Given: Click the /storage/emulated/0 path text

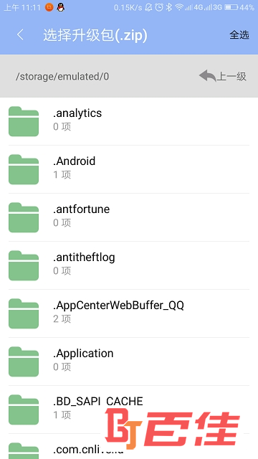Looking at the screenshot, I should click(62, 77).
